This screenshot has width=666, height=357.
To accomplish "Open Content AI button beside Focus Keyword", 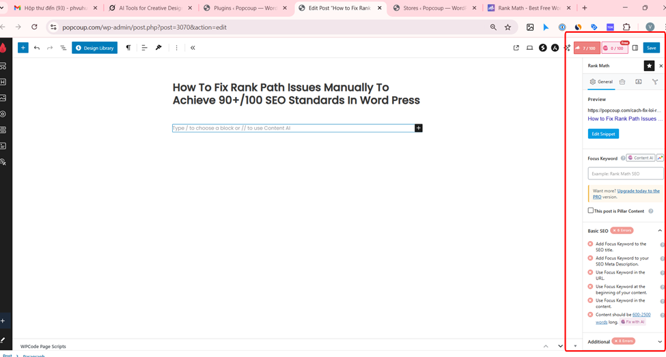I will click(x=641, y=158).
